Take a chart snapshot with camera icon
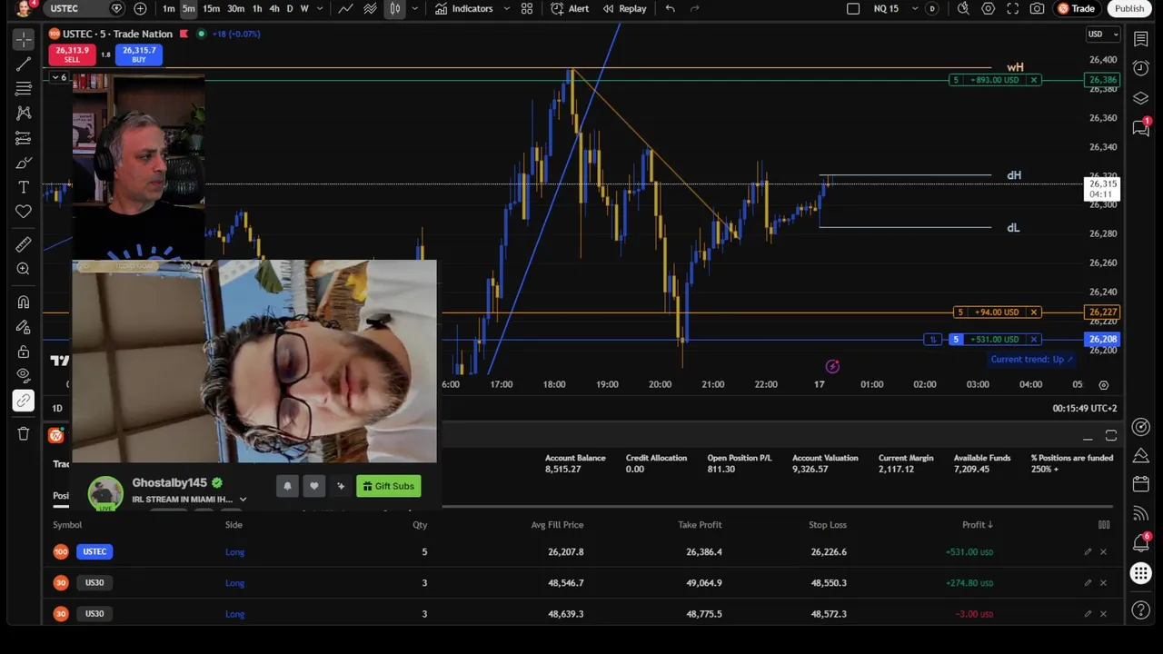The width and height of the screenshot is (1163, 654). (x=1037, y=8)
